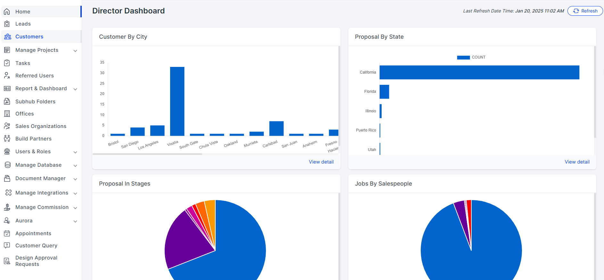Click the Refresh button

click(585, 11)
